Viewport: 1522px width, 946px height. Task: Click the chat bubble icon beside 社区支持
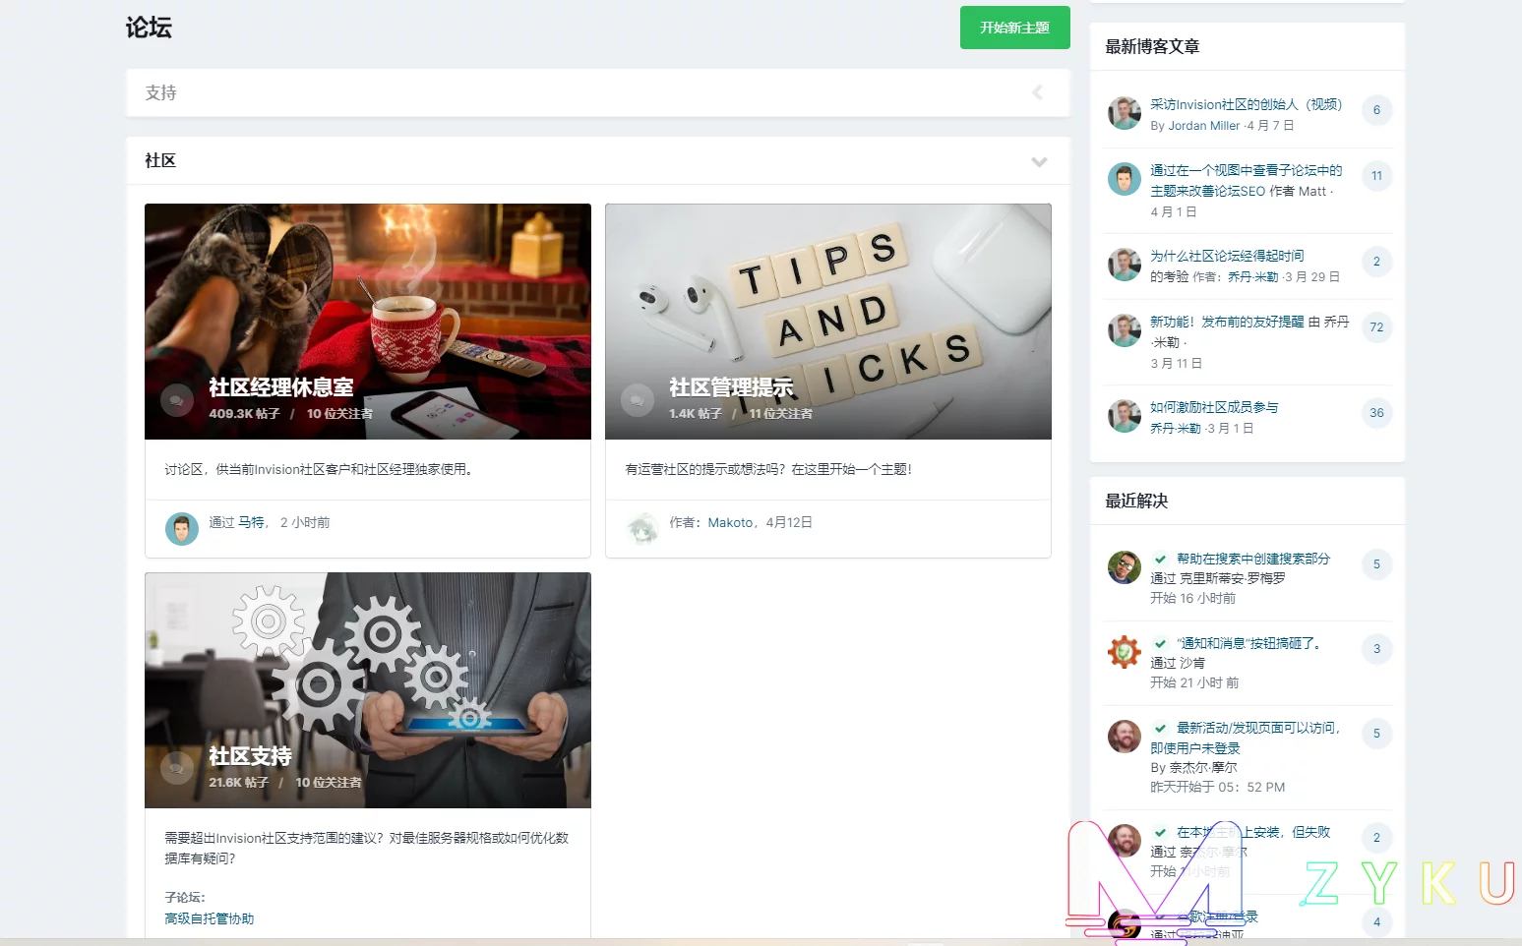pyautogui.click(x=177, y=768)
